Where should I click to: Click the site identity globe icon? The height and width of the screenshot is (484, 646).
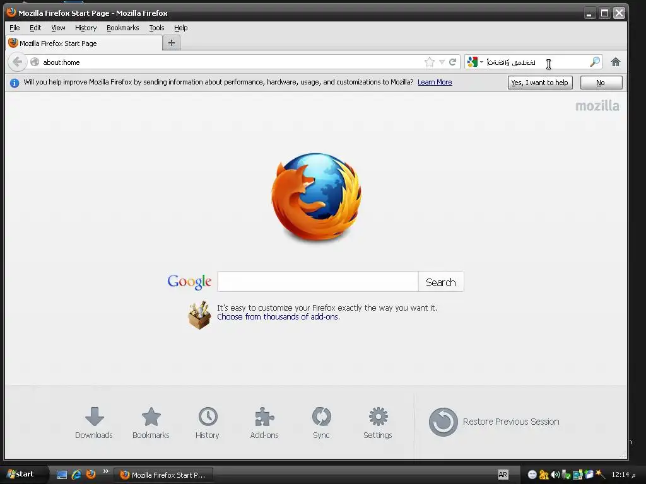point(35,62)
